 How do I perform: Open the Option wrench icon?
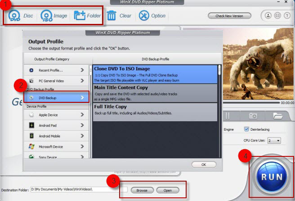(144, 15)
